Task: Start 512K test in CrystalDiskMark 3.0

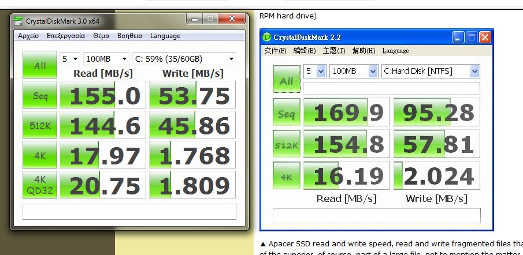Action: pos(40,125)
